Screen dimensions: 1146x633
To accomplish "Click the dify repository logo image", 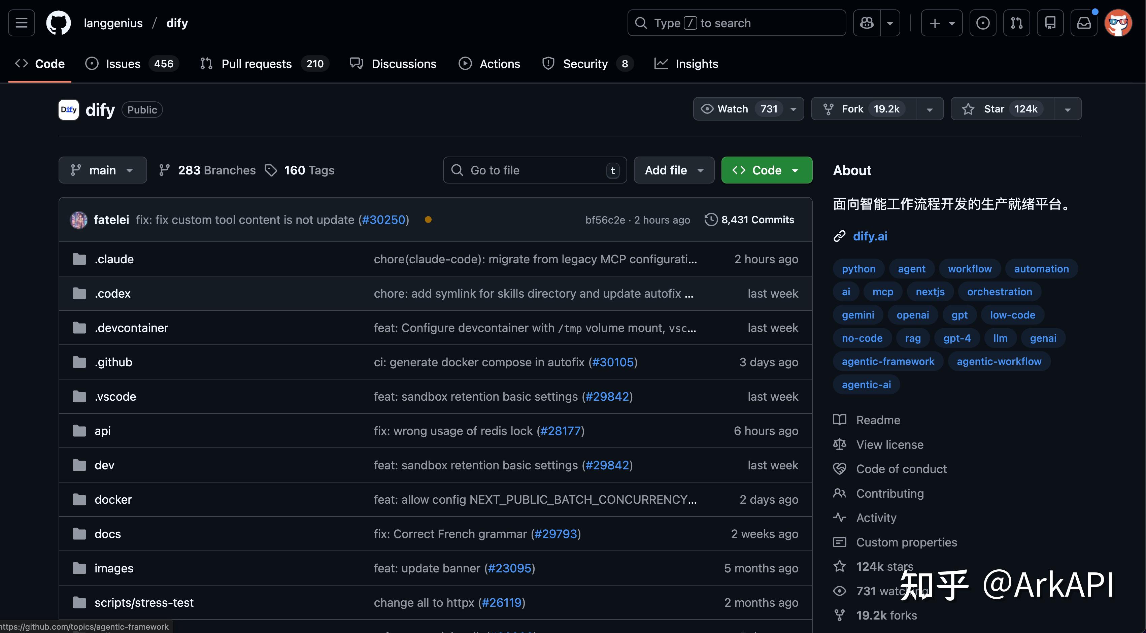I will point(69,109).
